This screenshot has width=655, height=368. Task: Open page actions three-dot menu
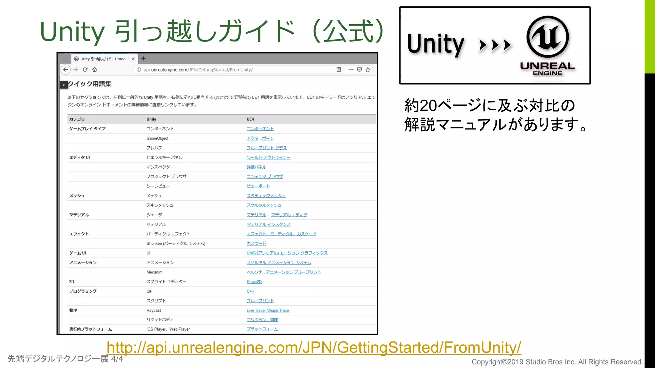pos(351,70)
